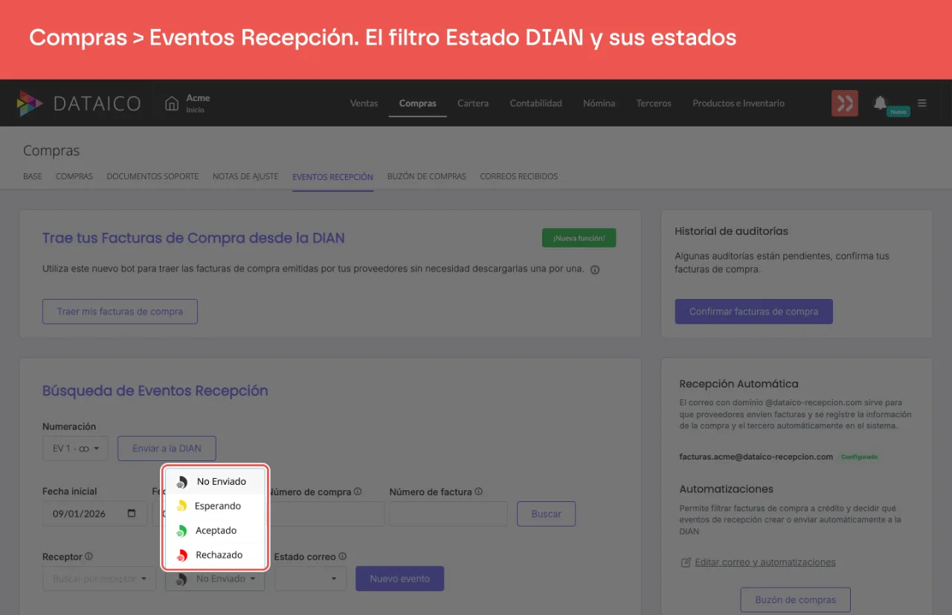Open the calendar picker in Fecha inicial
Image resolution: width=952 pixels, height=615 pixels.
click(132, 513)
